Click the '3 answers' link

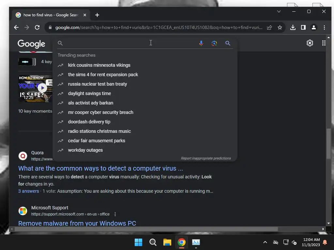tap(29, 191)
